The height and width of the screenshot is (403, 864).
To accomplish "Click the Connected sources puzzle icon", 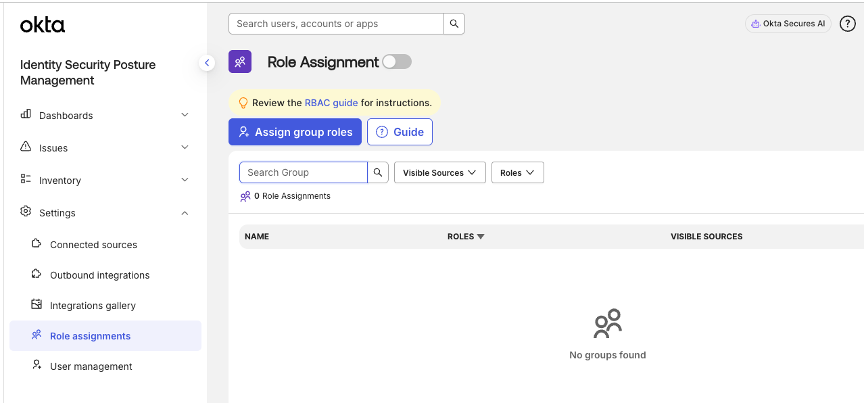I will click(37, 243).
